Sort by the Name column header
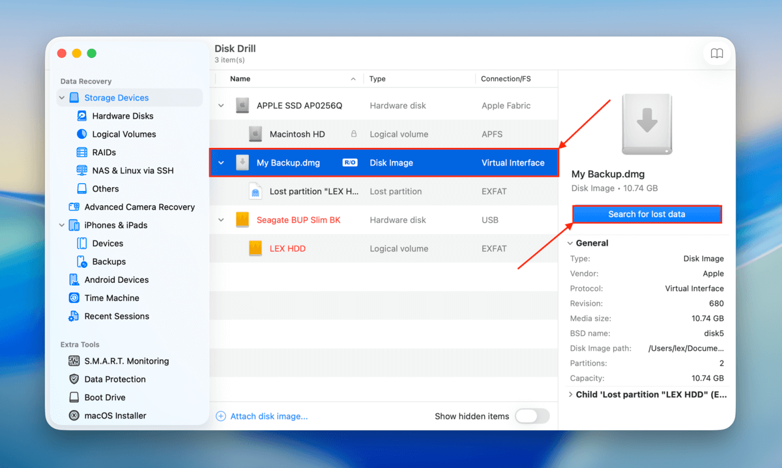The image size is (782, 468). tap(240, 78)
